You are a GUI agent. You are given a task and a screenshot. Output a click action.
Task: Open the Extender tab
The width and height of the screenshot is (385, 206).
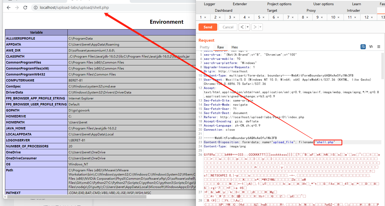coord(240,4)
